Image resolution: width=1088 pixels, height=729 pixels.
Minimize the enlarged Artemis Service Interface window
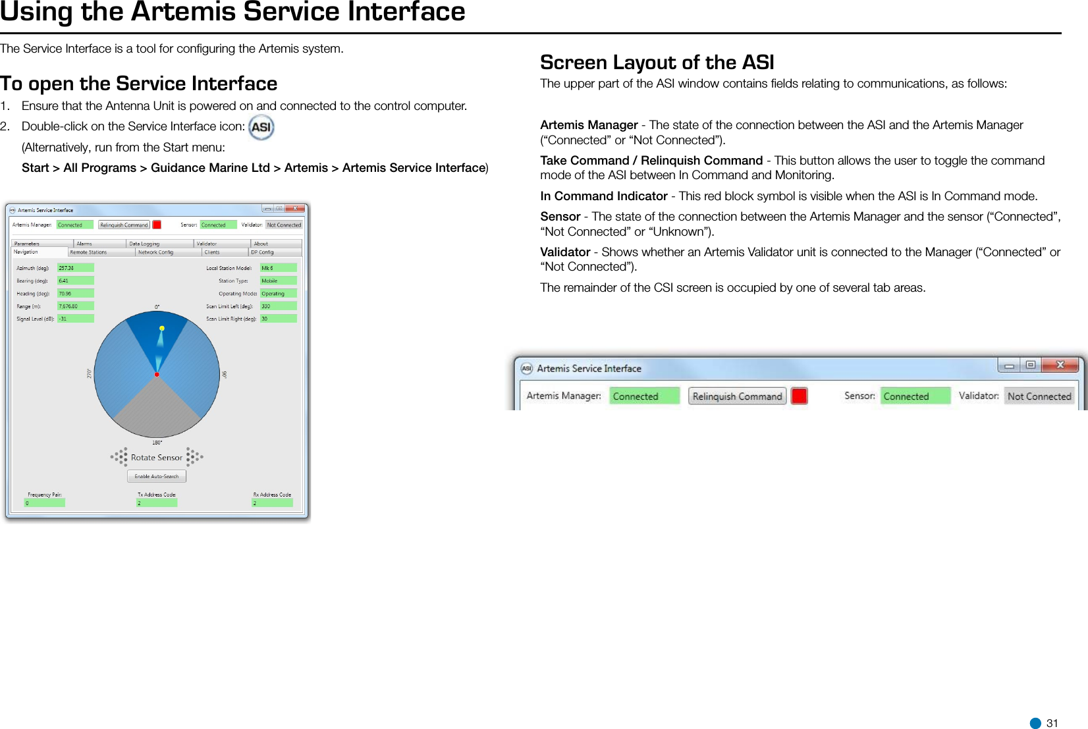(x=1009, y=365)
